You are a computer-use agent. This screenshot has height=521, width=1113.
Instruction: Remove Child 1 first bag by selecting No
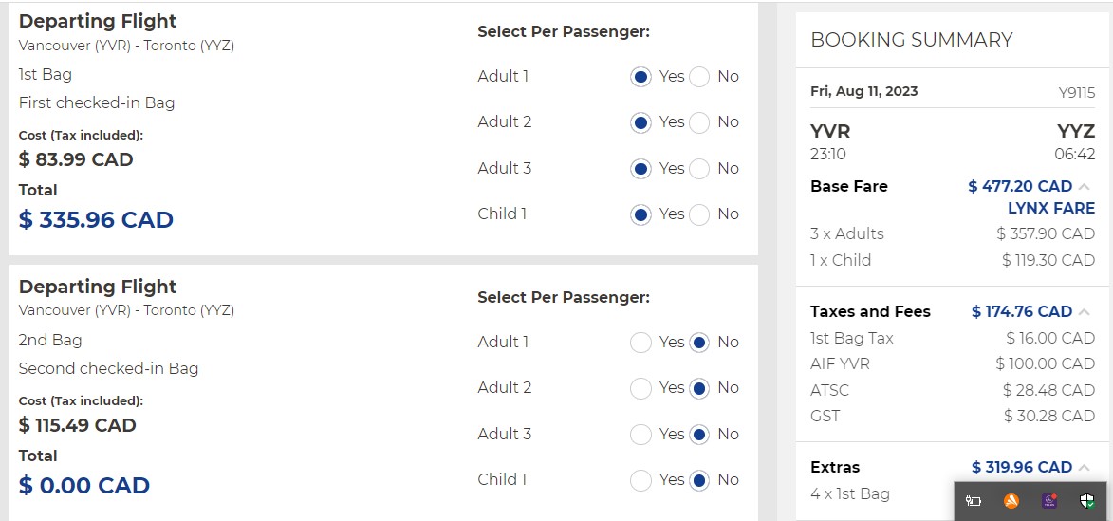pyautogui.click(x=699, y=214)
